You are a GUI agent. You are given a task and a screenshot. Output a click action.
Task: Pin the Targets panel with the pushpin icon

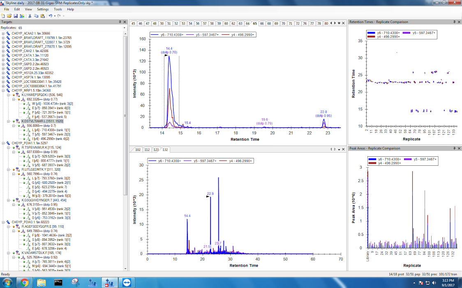click(120, 22)
